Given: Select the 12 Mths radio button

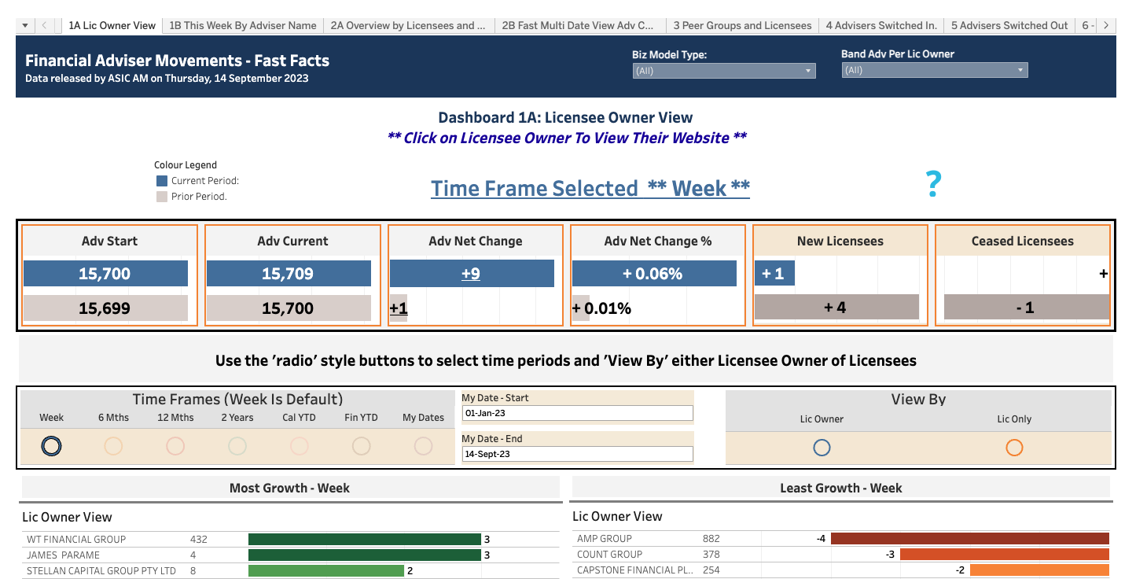Looking at the screenshot, I should coord(175,446).
